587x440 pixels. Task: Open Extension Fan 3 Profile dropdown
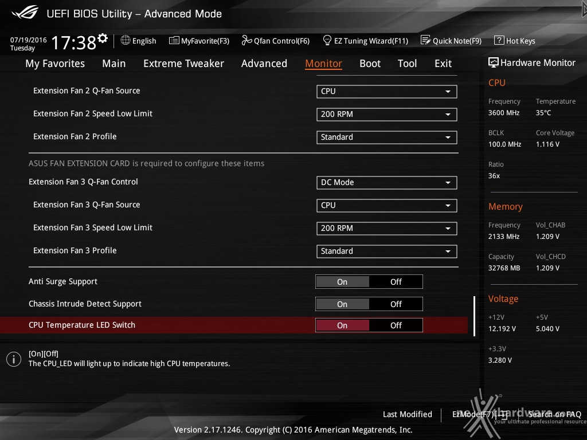click(386, 251)
